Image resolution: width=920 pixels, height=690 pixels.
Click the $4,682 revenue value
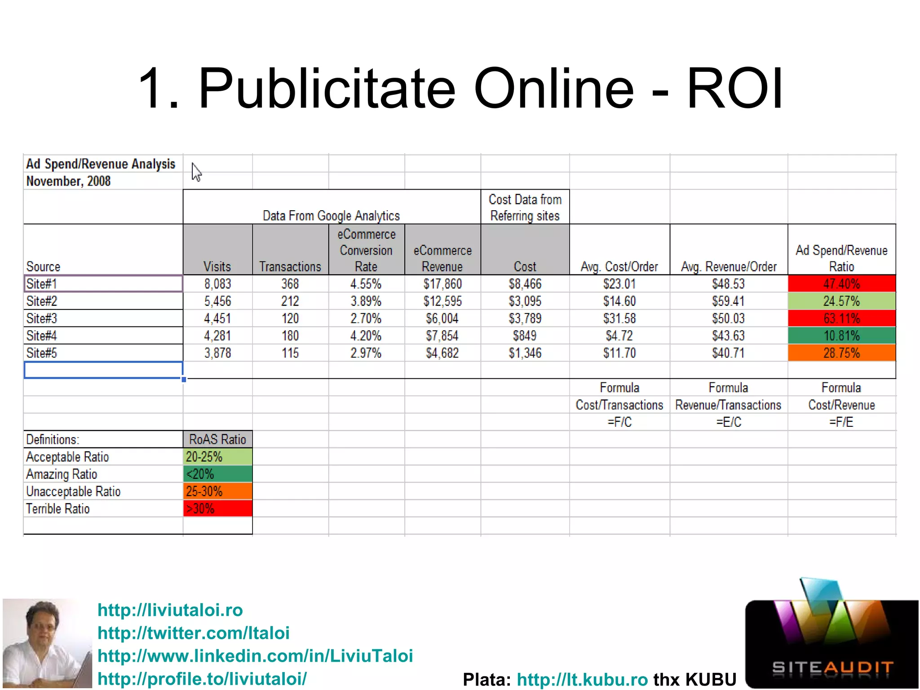coord(442,353)
